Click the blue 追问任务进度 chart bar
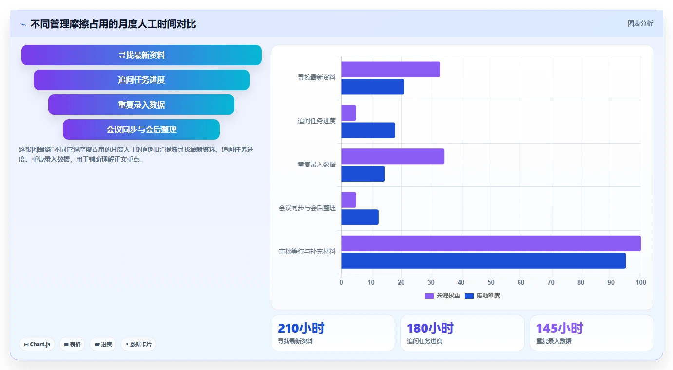The width and height of the screenshot is (673, 370). coord(368,130)
